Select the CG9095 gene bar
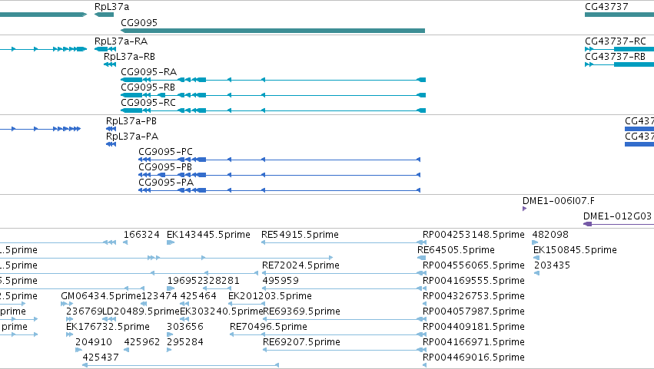 (273, 31)
